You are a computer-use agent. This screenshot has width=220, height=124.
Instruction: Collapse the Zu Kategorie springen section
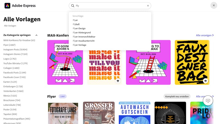[x=37, y=35]
